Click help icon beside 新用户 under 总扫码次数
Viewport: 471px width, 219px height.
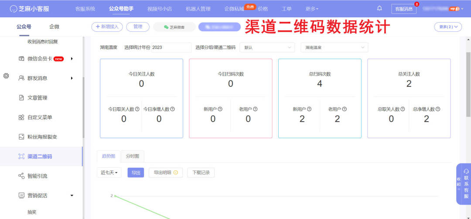(309, 109)
